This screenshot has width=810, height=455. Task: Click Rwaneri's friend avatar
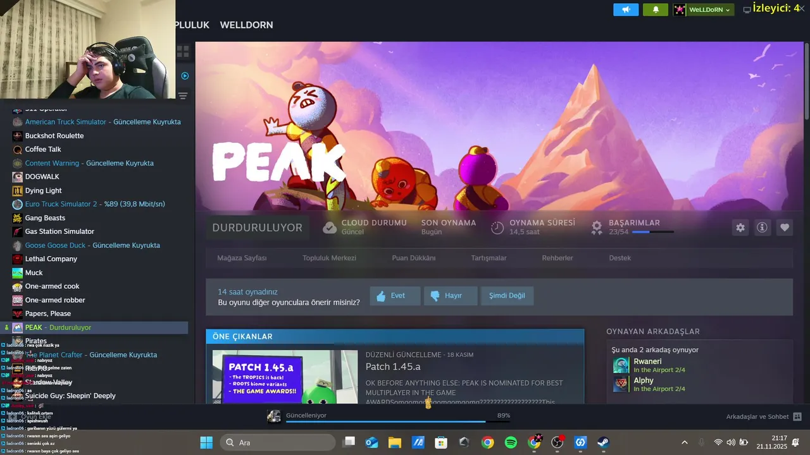pos(621,365)
